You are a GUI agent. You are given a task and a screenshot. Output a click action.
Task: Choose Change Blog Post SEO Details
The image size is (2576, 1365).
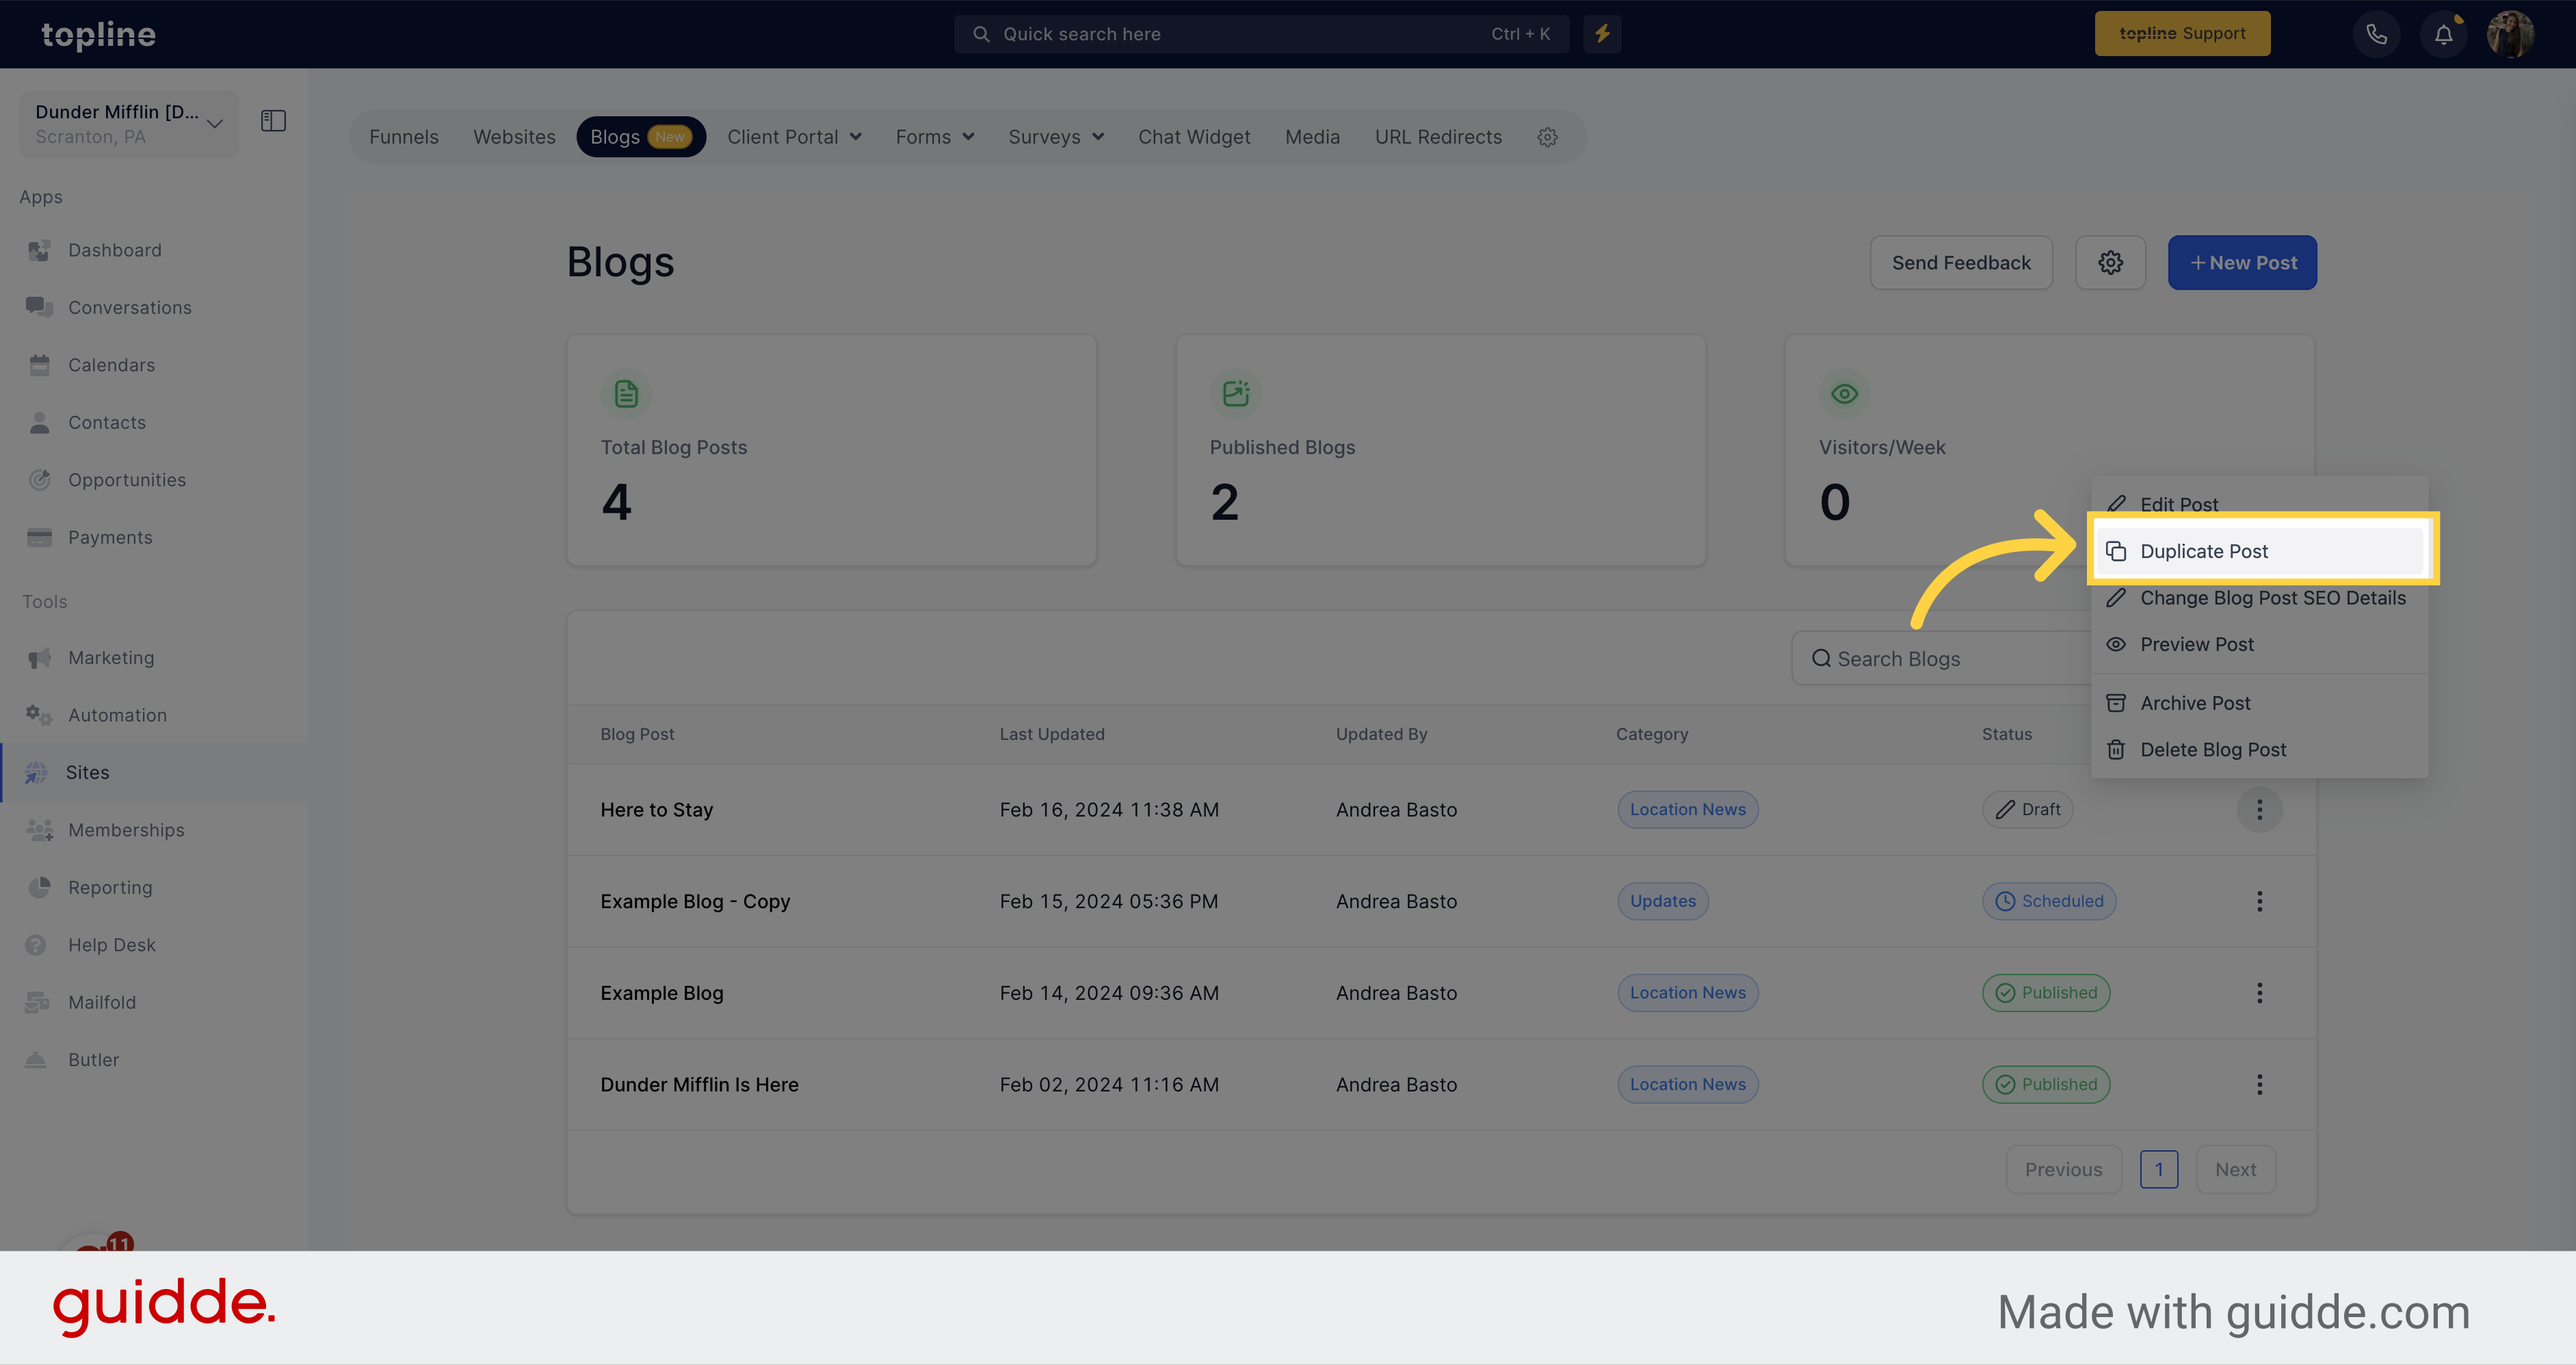[x=2259, y=598]
